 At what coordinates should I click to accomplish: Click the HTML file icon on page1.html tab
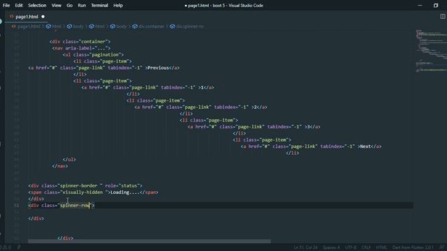tap(12, 17)
